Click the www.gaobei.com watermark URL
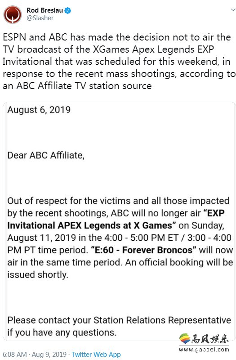 pos(204,350)
